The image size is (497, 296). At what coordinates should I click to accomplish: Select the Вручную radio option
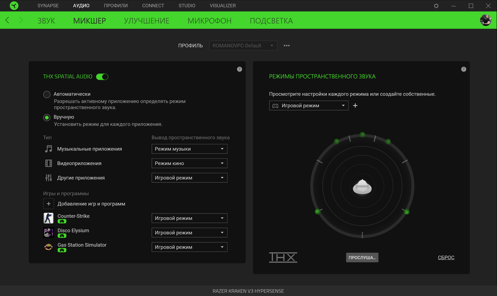(x=46, y=117)
